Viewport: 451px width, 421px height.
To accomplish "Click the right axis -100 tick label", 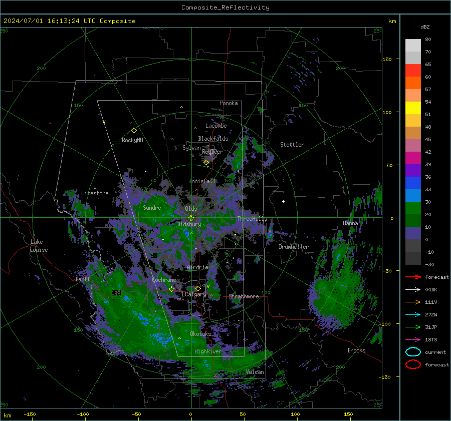I will point(385,324).
